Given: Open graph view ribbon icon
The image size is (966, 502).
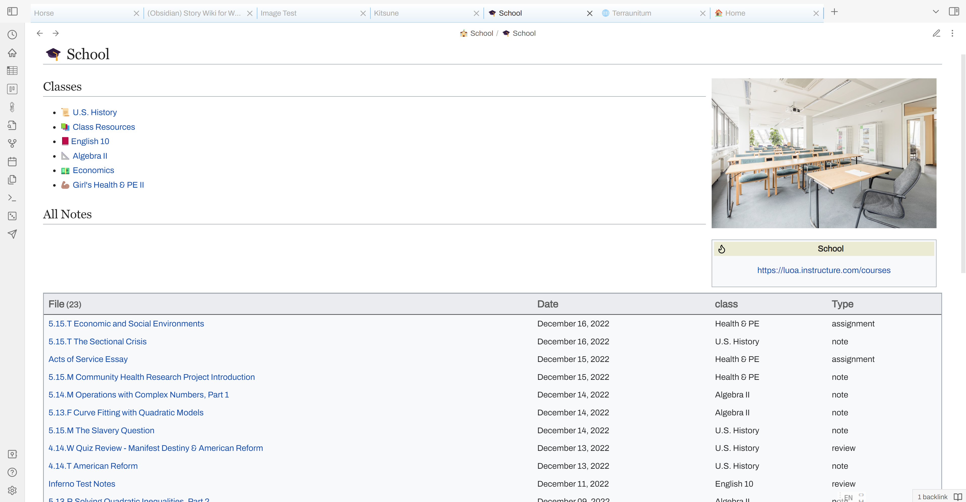Looking at the screenshot, I should click(12, 143).
